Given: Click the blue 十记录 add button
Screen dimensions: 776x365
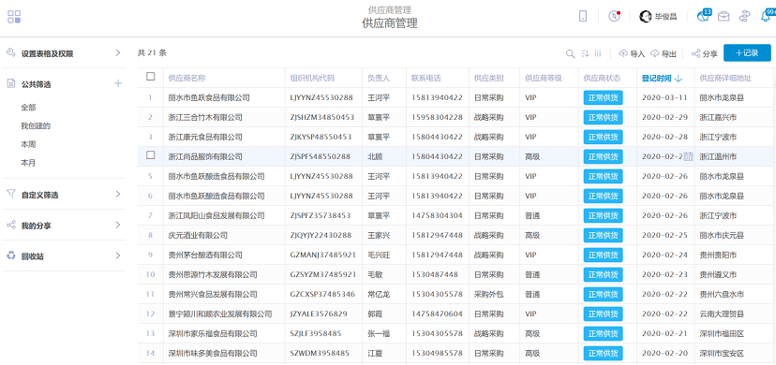Looking at the screenshot, I should (747, 52).
